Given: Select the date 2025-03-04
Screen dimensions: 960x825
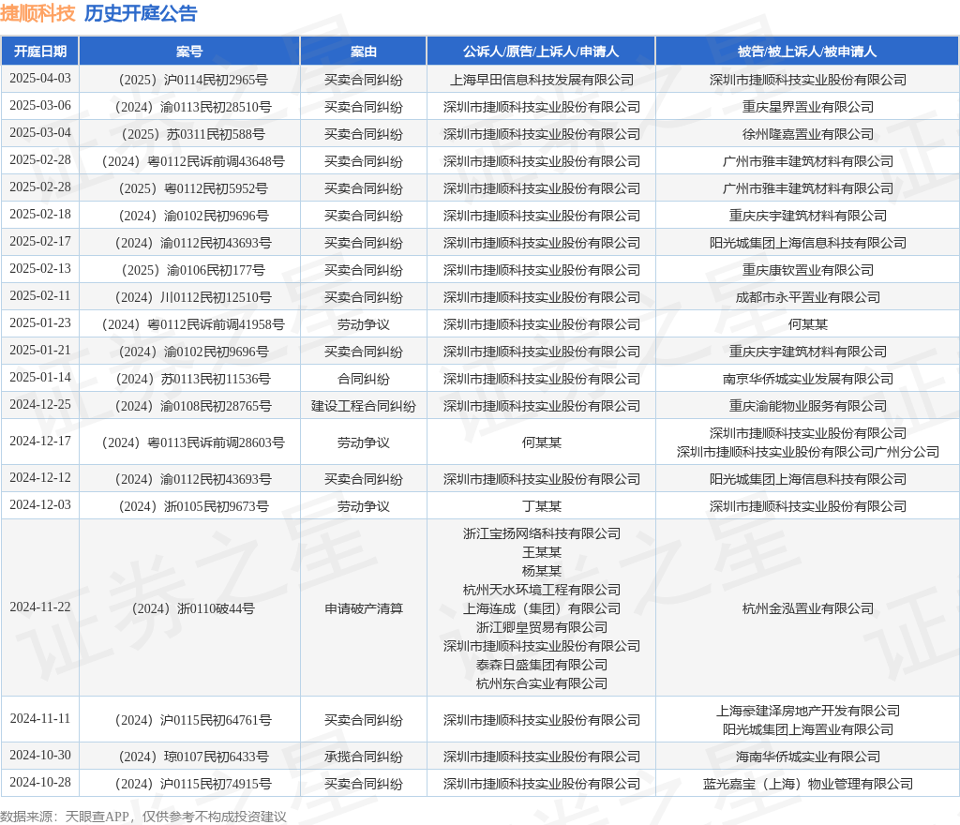Looking at the screenshot, I should click(x=40, y=133).
